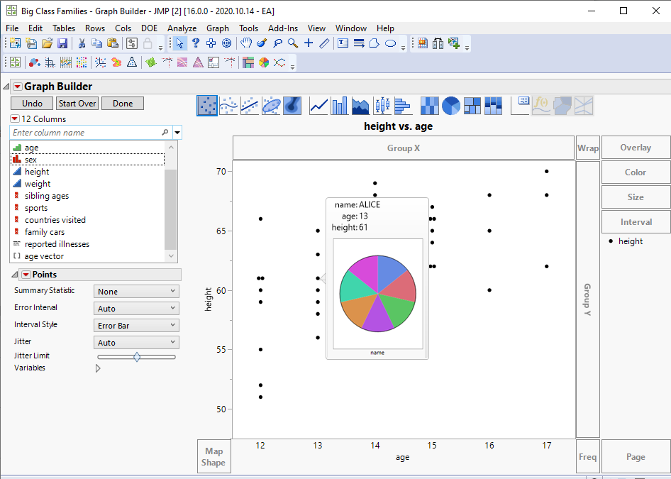671x479 pixels.
Task: Open the Analyze menu
Action: tap(182, 28)
